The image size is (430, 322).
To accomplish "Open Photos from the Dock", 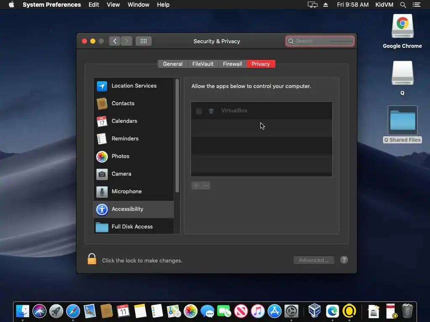I will click(x=190, y=312).
